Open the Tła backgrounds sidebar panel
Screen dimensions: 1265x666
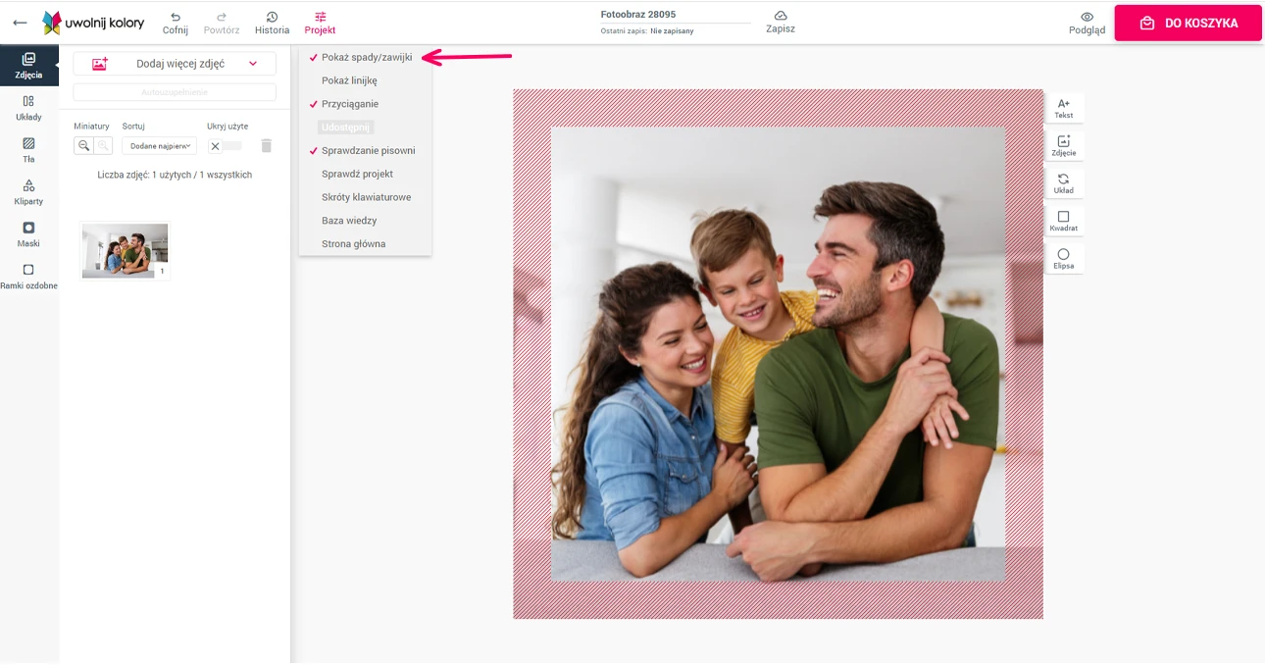click(x=28, y=149)
